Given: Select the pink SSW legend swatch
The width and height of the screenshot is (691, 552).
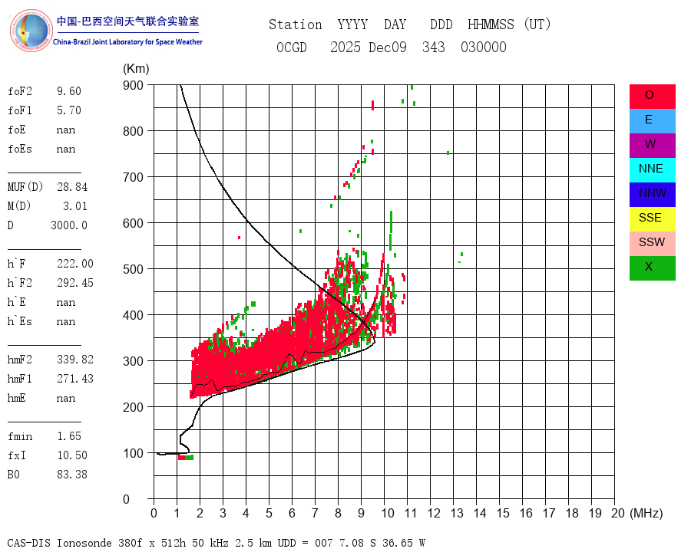Looking at the screenshot, I should (x=652, y=244).
